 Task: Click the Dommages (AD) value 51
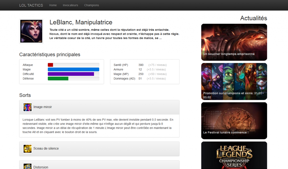coord(140,78)
